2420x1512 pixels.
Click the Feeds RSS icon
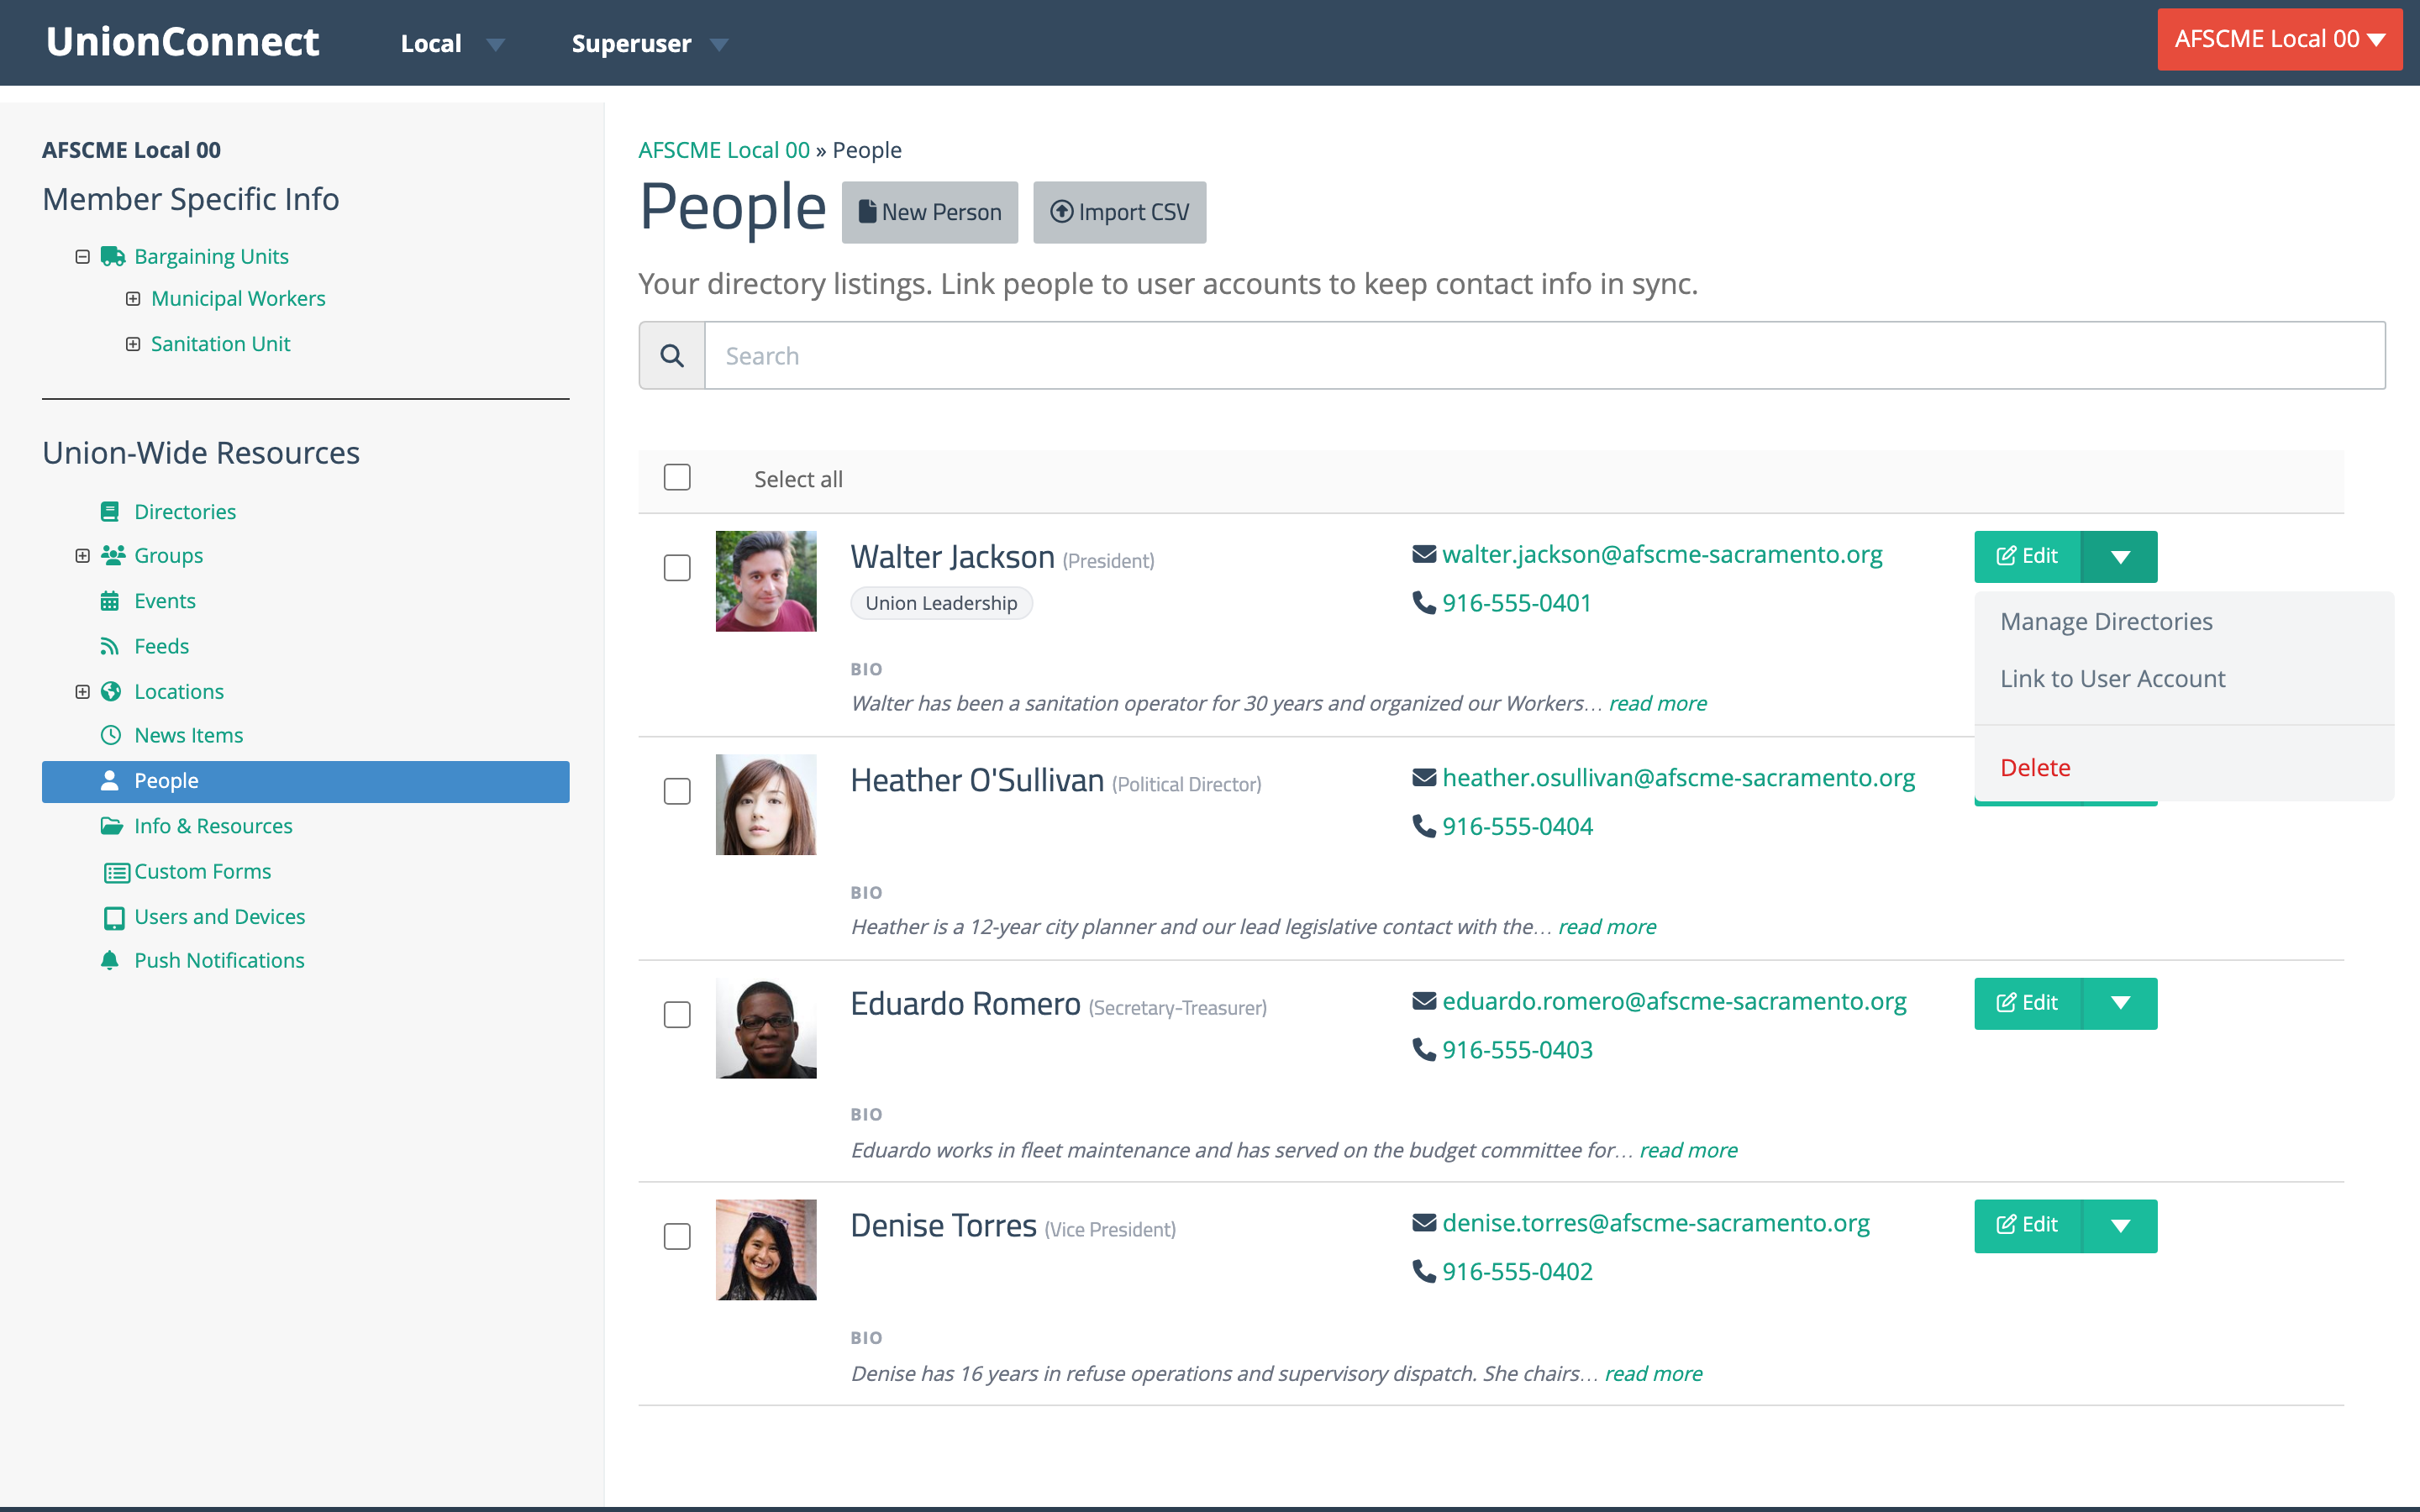pyautogui.click(x=110, y=646)
